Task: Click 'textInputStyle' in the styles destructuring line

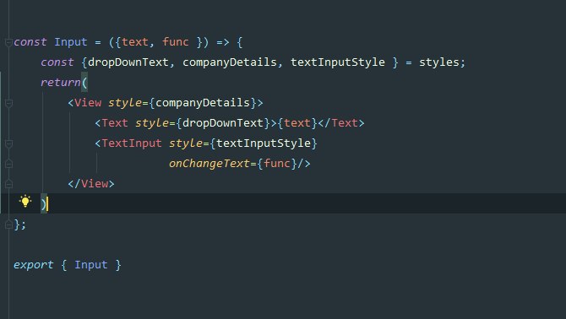Action: point(338,62)
